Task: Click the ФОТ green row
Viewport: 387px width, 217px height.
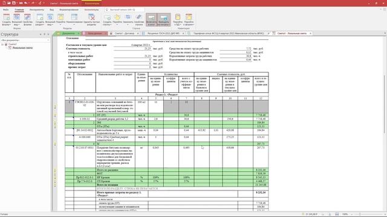Action: [167, 174]
